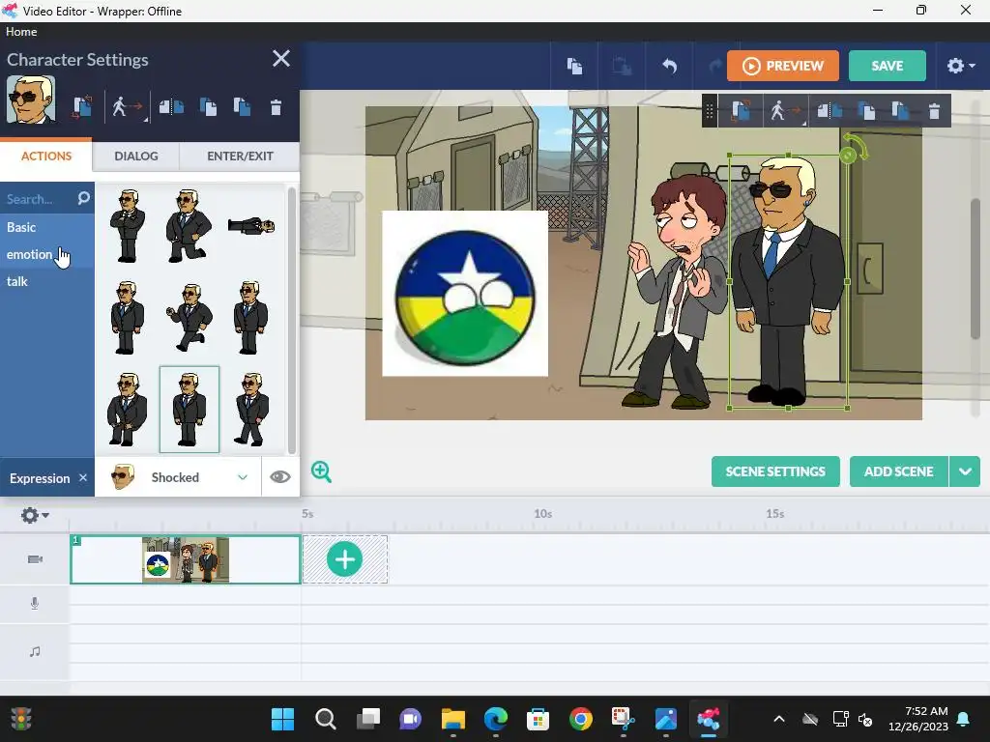Click the action list scrollbar
This screenshot has height=742, width=990.
[x=291, y=319]
